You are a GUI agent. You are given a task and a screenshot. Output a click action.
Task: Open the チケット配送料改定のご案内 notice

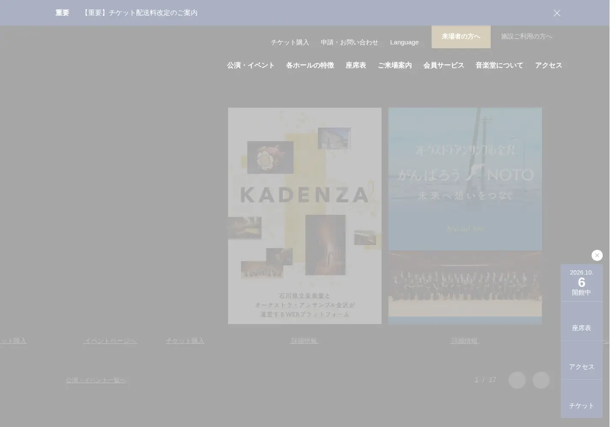click(x=139, y=13)
